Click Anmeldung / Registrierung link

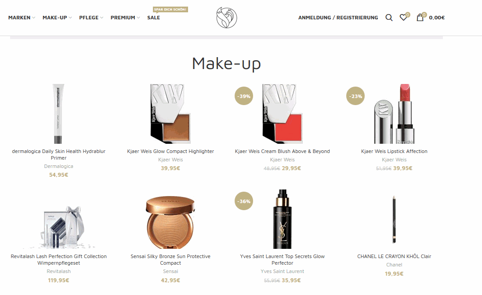pos(338,18)
